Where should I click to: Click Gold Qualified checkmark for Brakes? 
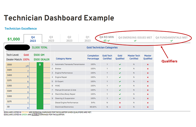pos(120,69)
